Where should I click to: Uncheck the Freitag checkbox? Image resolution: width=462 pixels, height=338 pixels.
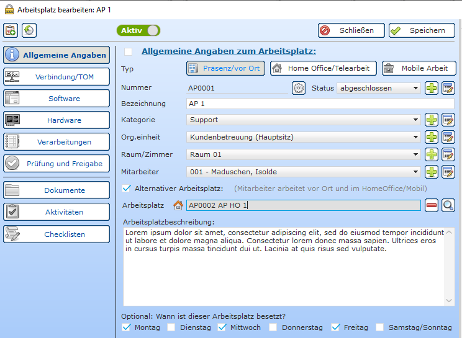335,327
